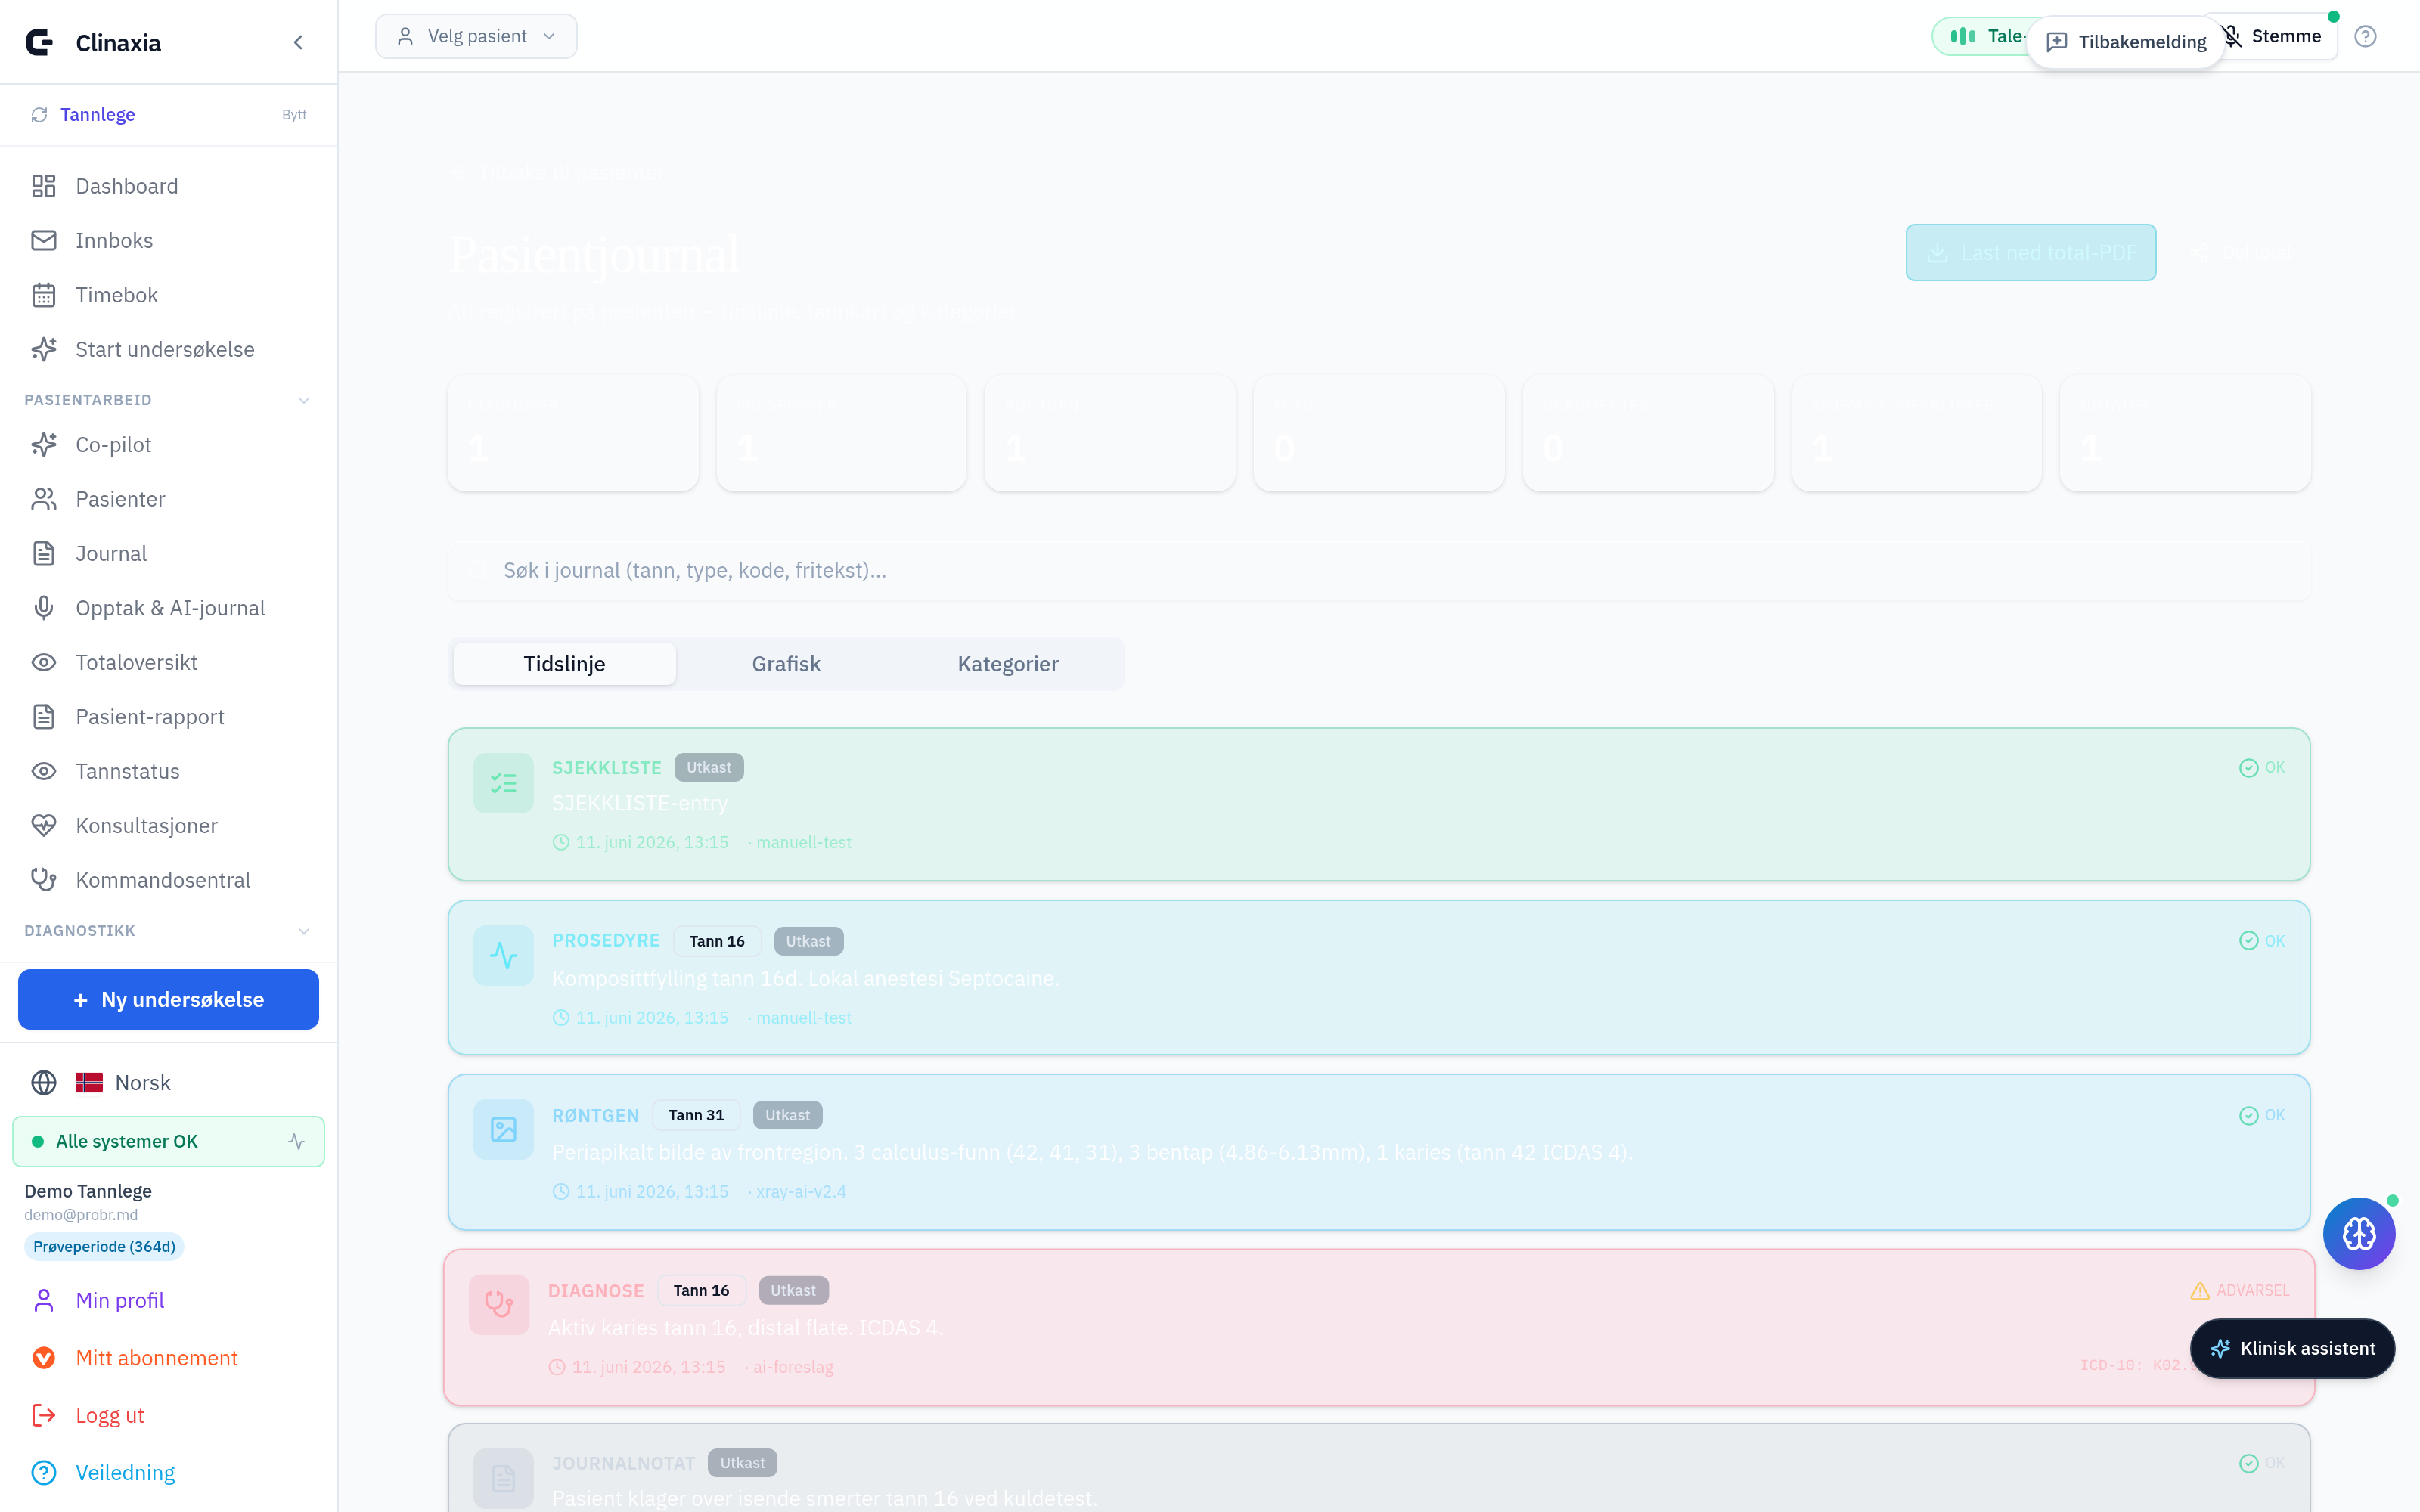Click the Ny undersøkelse button
The height and width of the screenshot is (1512, 2420).
168,999
